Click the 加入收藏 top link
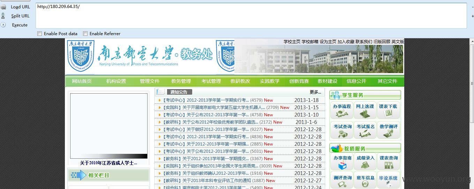This screenshot has width=474, height=189. click(x=346, y=41)
